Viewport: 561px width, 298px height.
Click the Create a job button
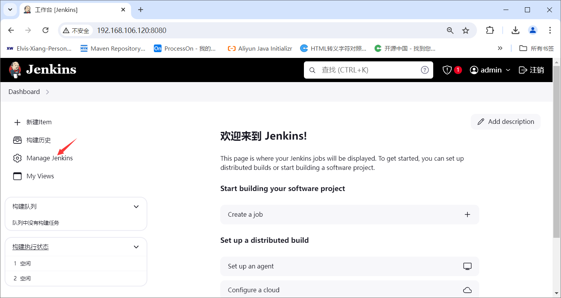click(x=350, y=214)
